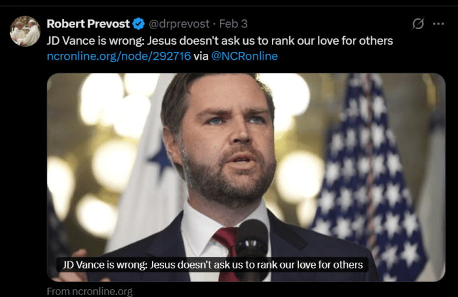Open the three-dot More options menu
Viewport: 458px width, 297px height.
[439, 24]
